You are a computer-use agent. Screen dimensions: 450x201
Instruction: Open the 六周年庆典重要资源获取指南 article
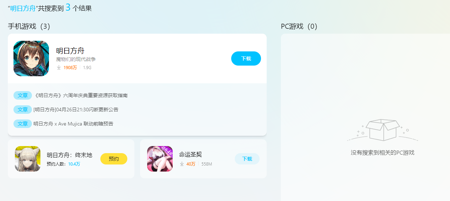coord(80,95)
